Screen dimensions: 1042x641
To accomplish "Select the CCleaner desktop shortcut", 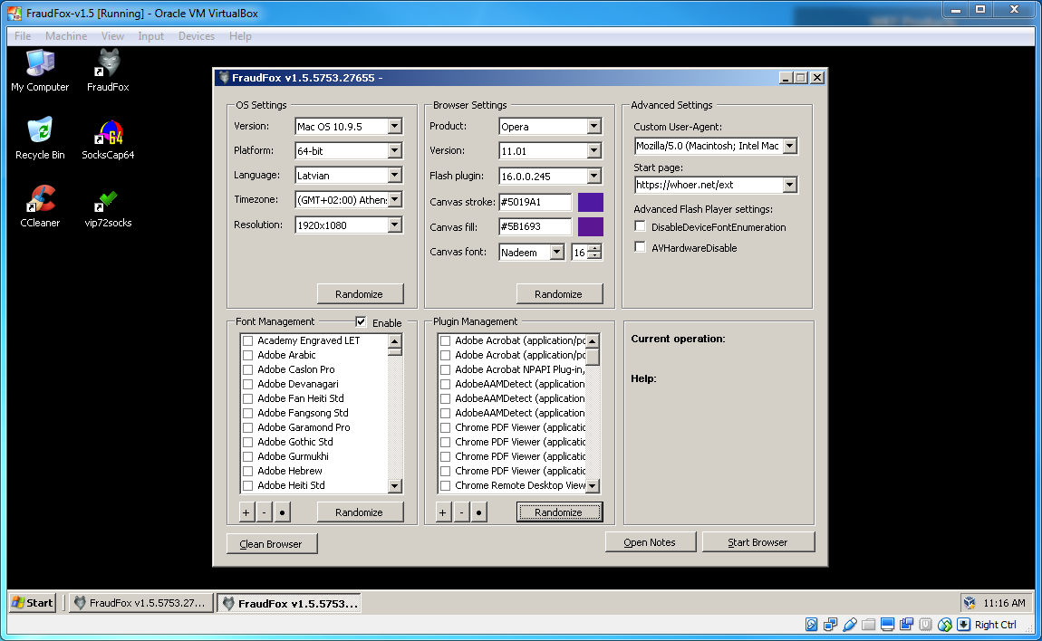I will pyautogui.click(x=40, y=206).
